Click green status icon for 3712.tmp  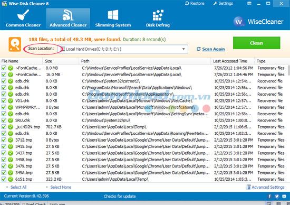[x=11, y=140]
